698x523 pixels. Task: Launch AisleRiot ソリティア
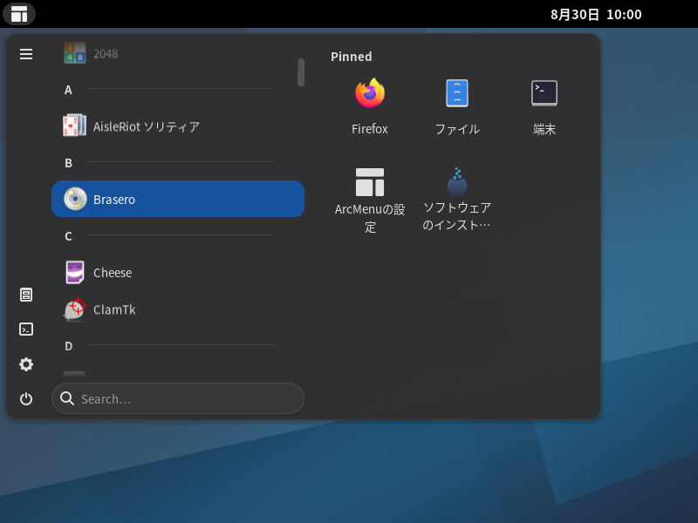tap(178, 126)
